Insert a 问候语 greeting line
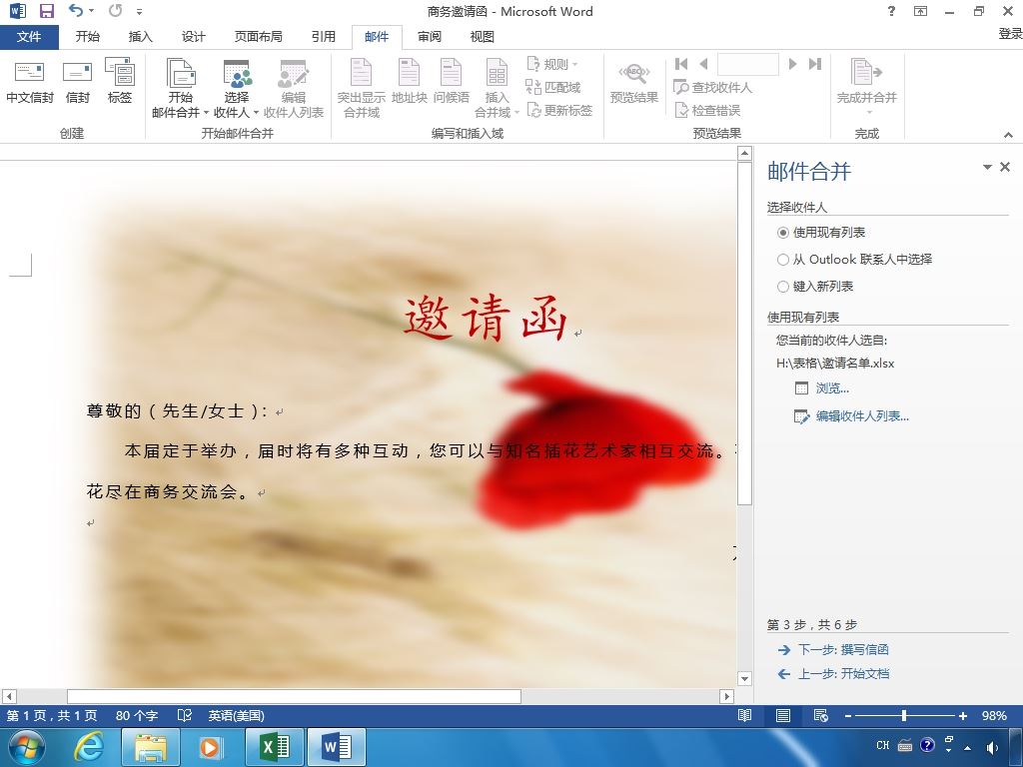The height and width of the screenshot is (767, 1023). click(451, 82)
